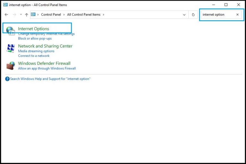Open the Block or allow pop-ups link

click(x=35, y=39)
